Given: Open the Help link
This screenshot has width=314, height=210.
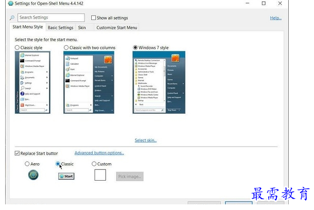Looking at the screenshot, I should point(276,18).
